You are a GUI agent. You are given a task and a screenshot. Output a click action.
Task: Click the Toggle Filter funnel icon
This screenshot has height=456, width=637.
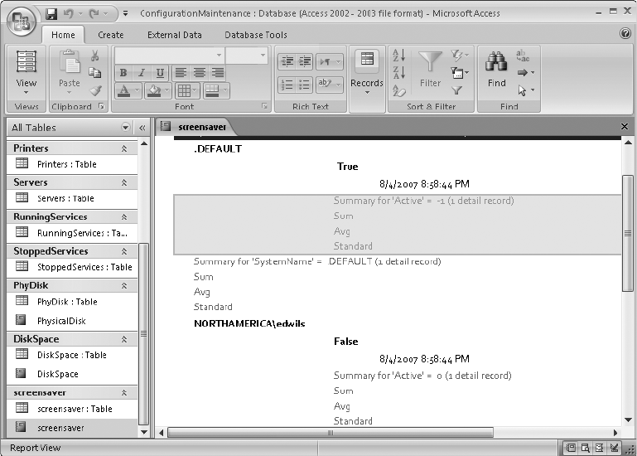pyautogui.click(x=457, y=90)
